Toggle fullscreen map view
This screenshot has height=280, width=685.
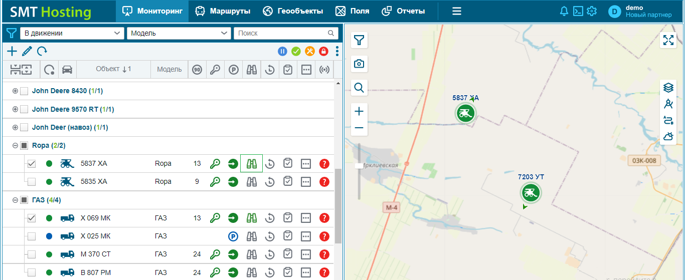click(668, 40)
